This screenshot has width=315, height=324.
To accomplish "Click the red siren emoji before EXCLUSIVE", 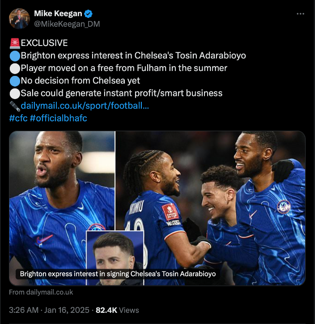I will 15,43.
